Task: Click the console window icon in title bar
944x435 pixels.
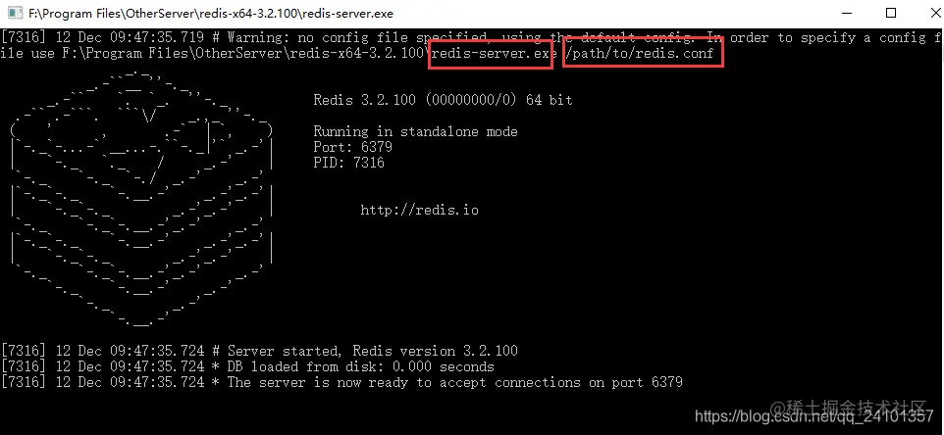Action: (15, 13)
